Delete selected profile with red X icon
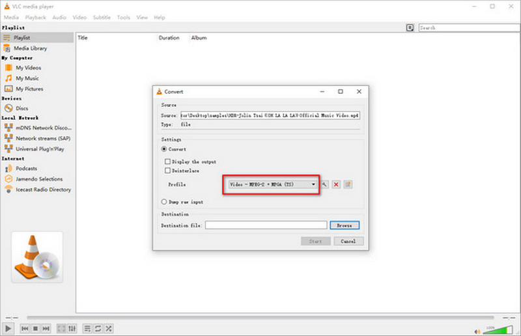 pos(336,184)
